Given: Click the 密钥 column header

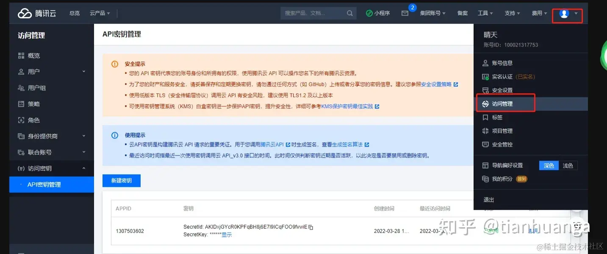Looking at the screenshot, I should point(188,209).
